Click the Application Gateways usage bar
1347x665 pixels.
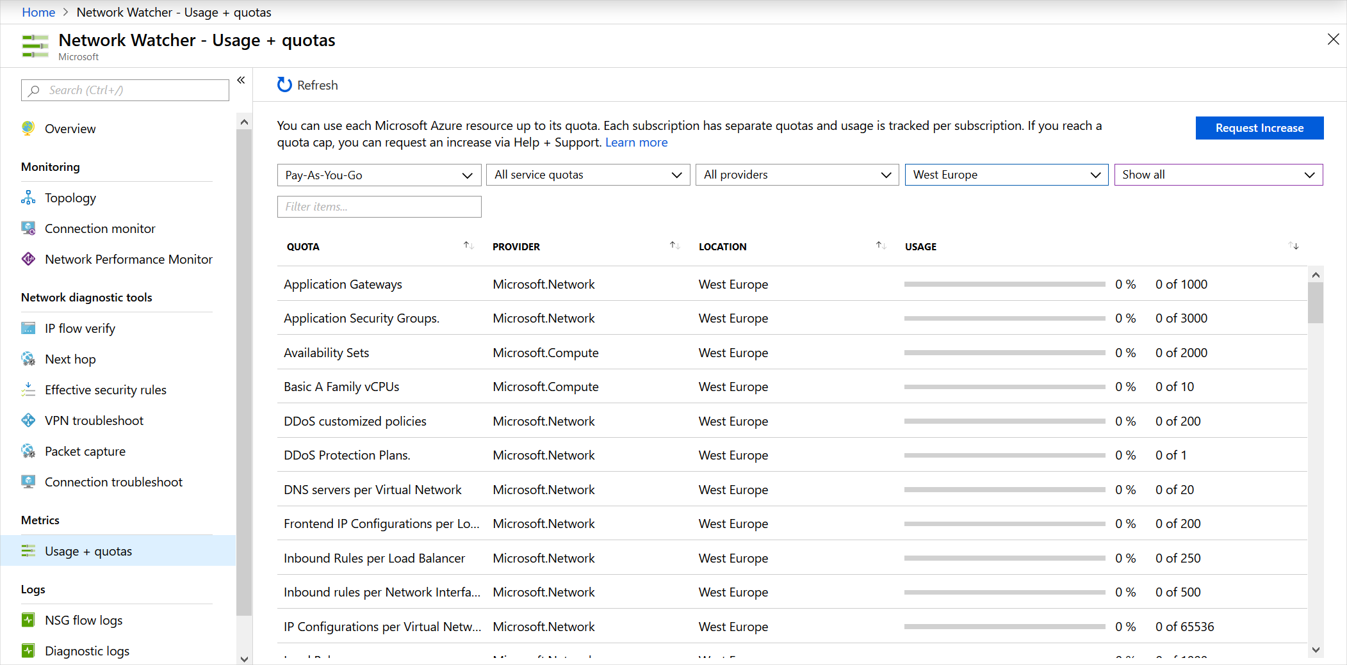[x=1004, y=284]
